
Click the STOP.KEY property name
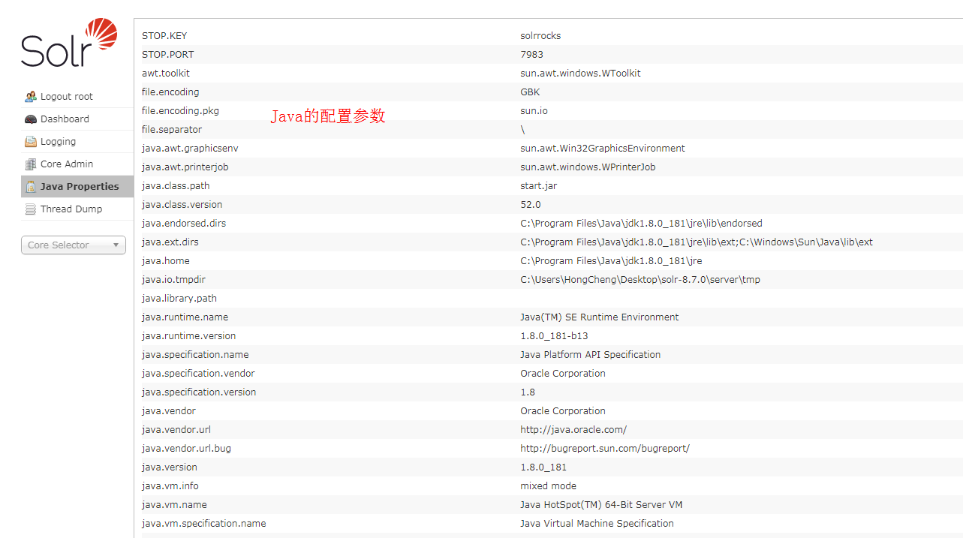pyautogui.click(x=164, y=35)
